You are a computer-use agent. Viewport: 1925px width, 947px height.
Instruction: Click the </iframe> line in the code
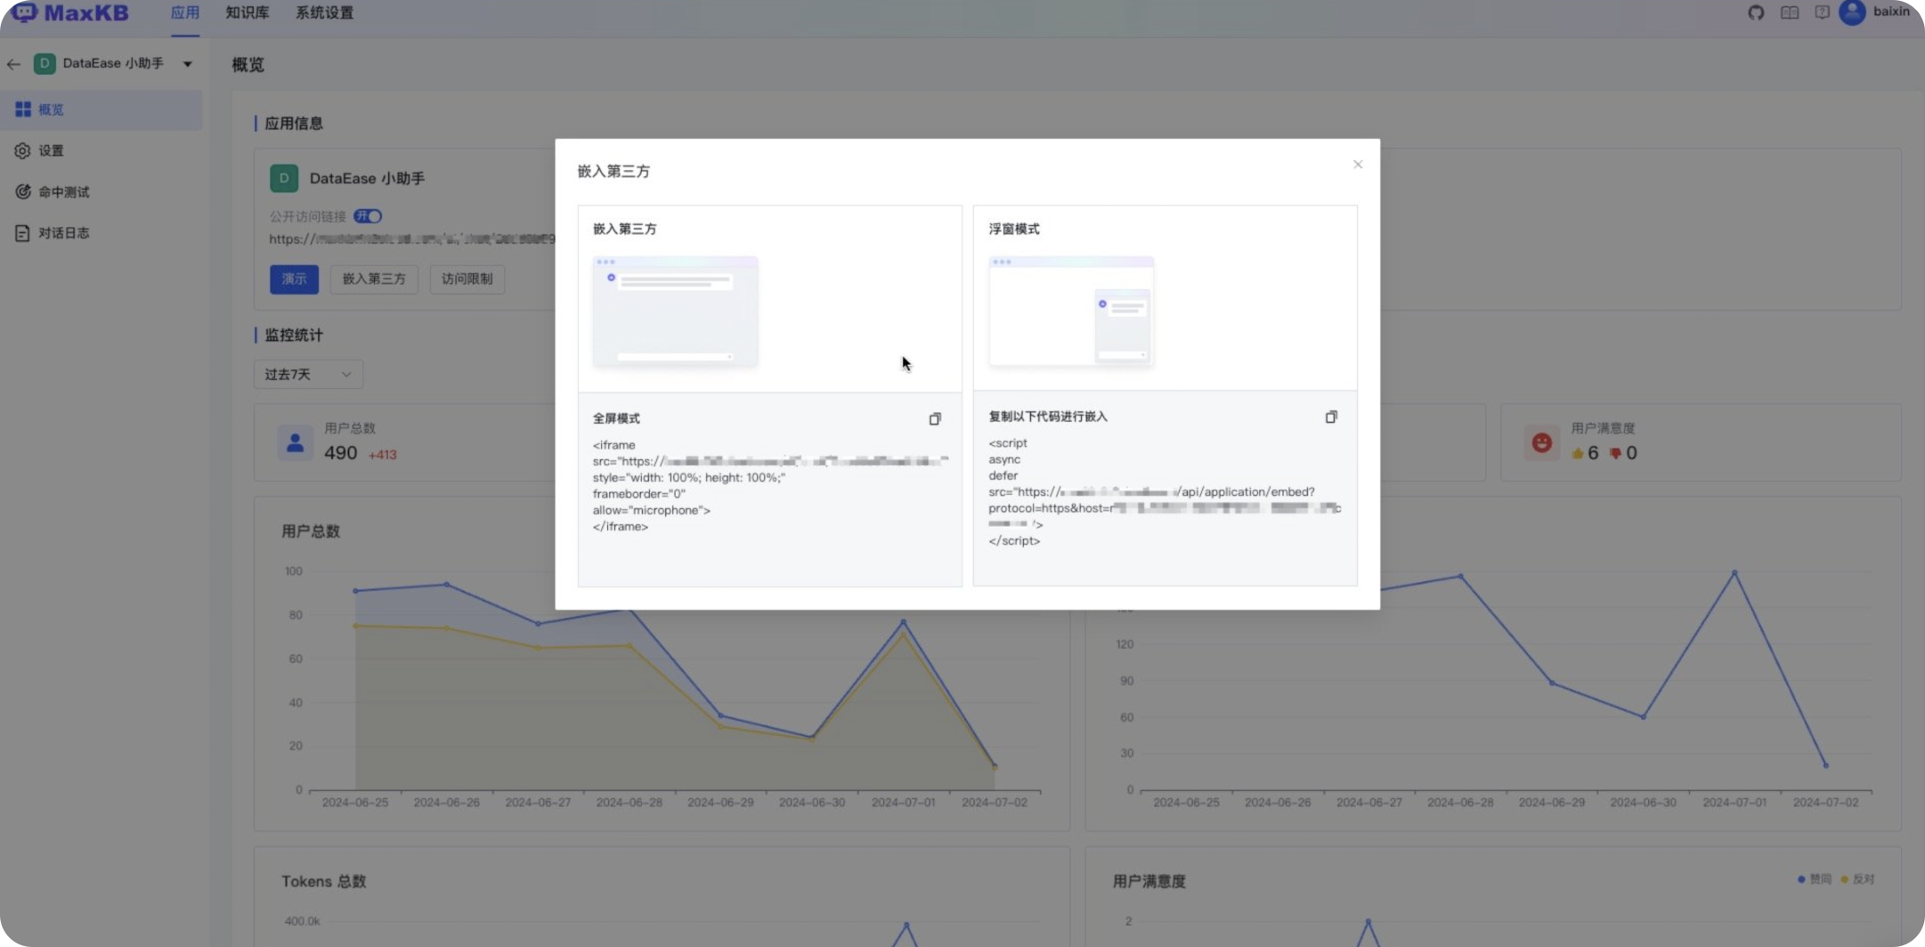pos(621,527)
